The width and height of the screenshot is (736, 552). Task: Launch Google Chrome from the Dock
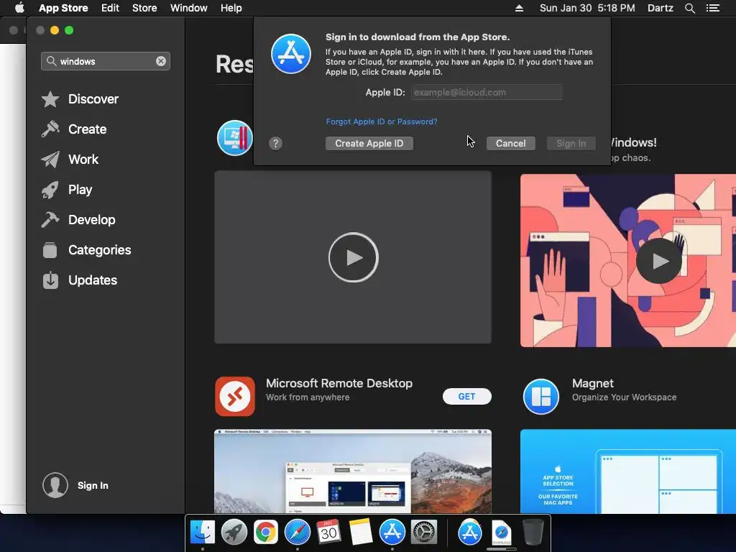pyautogui.click(x=266, y=533)
